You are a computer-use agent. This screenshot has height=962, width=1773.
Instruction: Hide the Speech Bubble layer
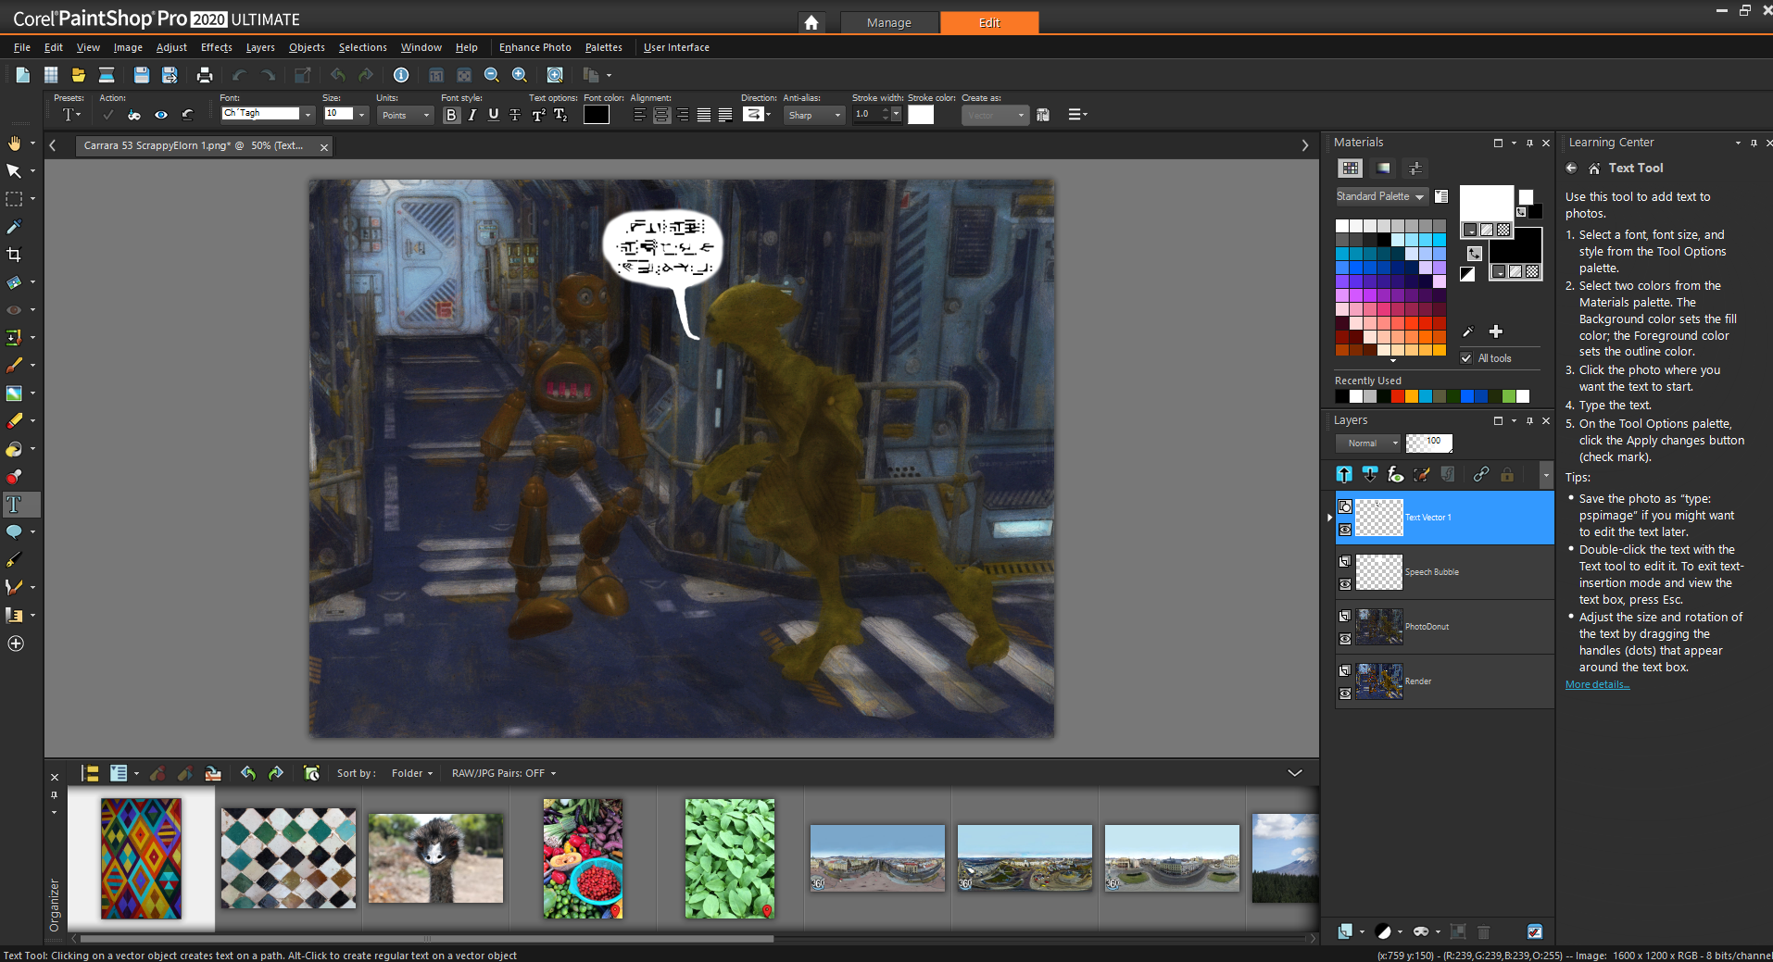1345,584
